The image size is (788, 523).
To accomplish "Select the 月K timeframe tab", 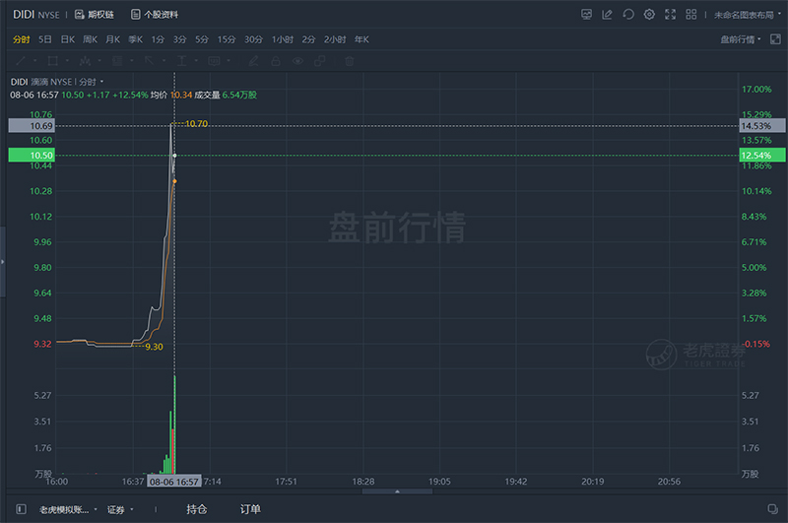I will coord(112,39).
